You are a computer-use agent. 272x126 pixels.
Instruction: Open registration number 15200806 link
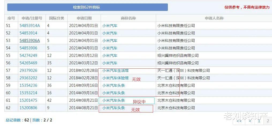coord(28,108)
